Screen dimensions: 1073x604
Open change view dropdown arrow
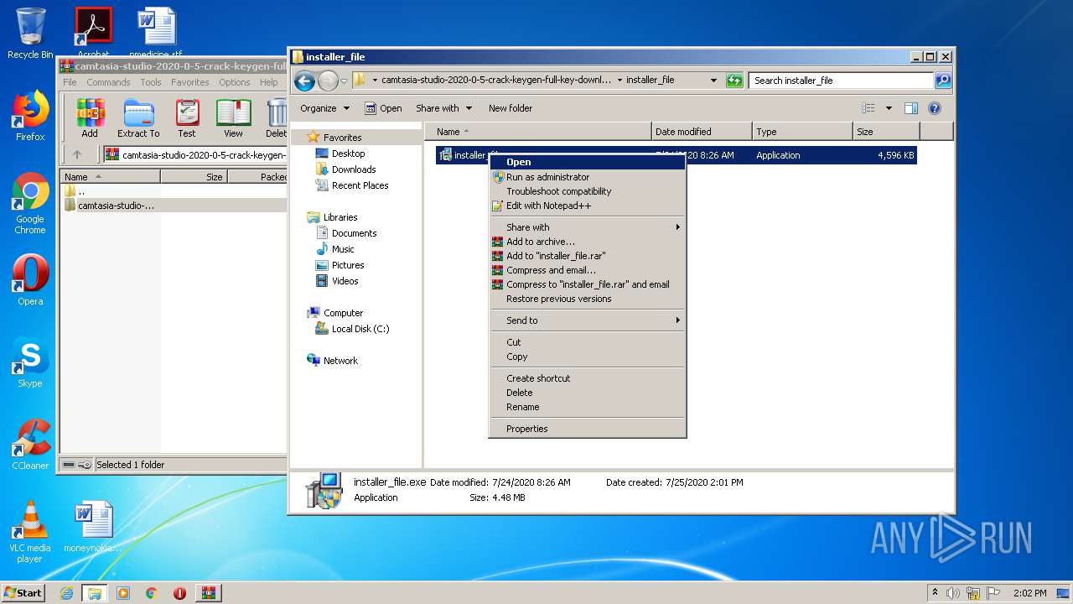(889, 108)
